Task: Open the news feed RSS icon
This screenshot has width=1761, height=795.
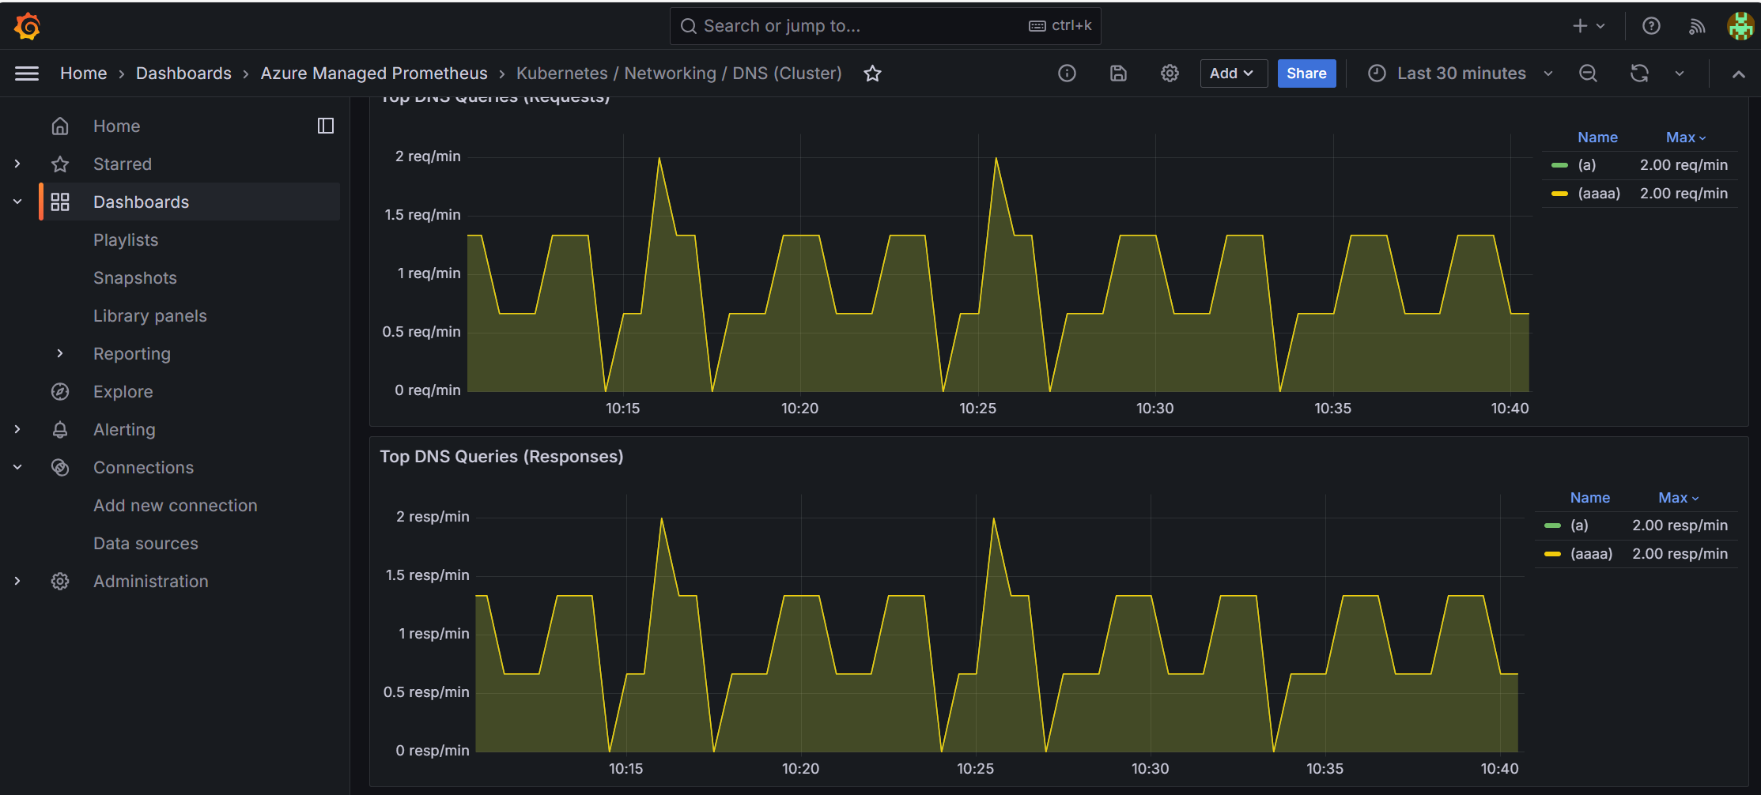Action: click(1697, 26)
